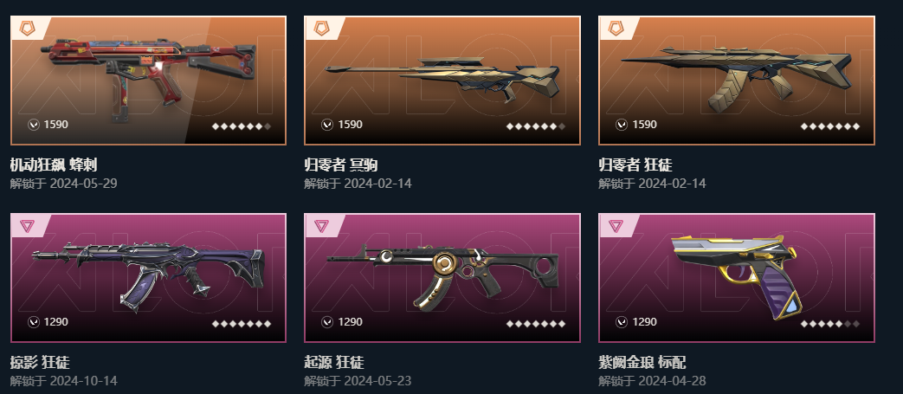Click the pink triangle badge on 紫阙金琅 标配 card
Image resolution: width=903 pixels, height=394 pixels.
pyautogui.click(x=616, y=226)
